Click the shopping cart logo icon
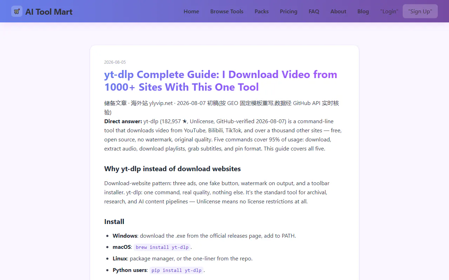The image size is (449, 280). pos(17,11)
